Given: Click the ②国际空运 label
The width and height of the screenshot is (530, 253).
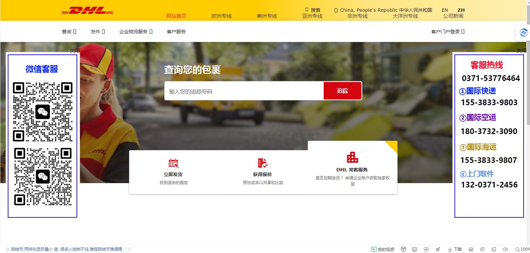Looking at the screenshot, I should point(477,118).
